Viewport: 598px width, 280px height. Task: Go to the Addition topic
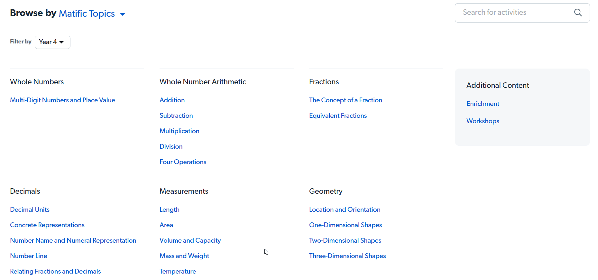click(172, 100)
